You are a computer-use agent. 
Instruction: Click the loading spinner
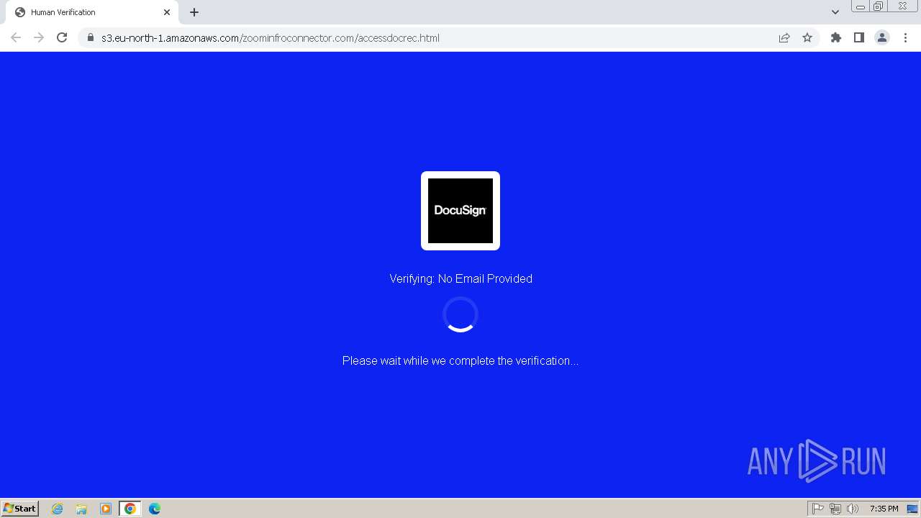(460, 314)
